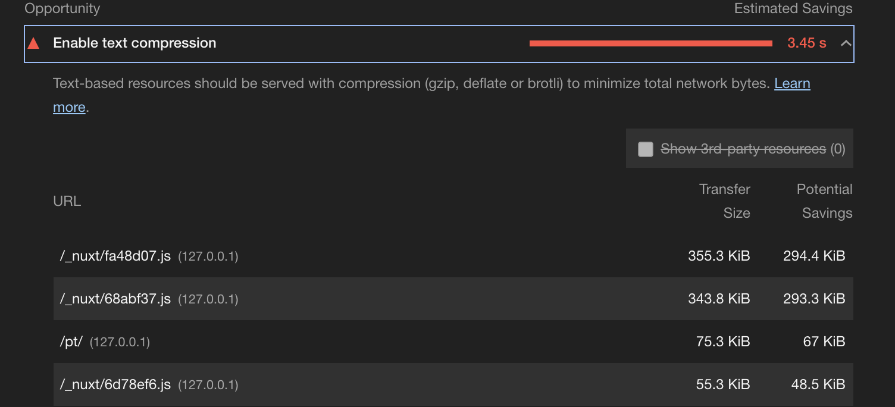Click the Transfer Size column header
The height and width of the screenshot is (407, 895).
(724, 201)
